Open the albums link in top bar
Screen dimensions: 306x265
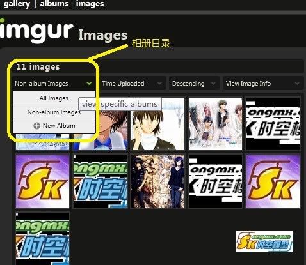click(x=54, y=4)
